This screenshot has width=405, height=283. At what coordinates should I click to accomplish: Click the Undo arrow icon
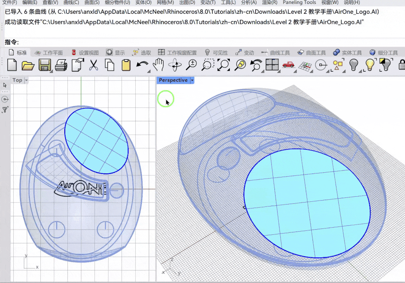(x=142, y=65)
